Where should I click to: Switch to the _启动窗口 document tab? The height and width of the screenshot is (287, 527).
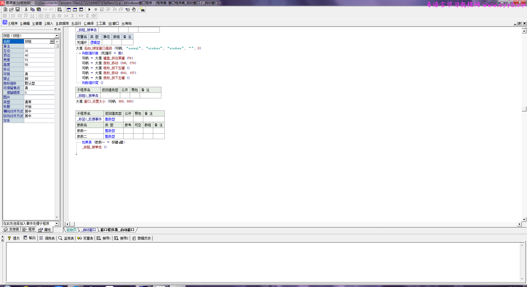pyautogui.click(x=89, y=230)
